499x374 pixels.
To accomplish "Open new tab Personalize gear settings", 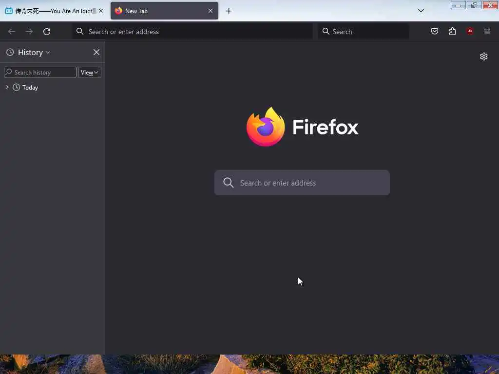I will click(484, 56).
